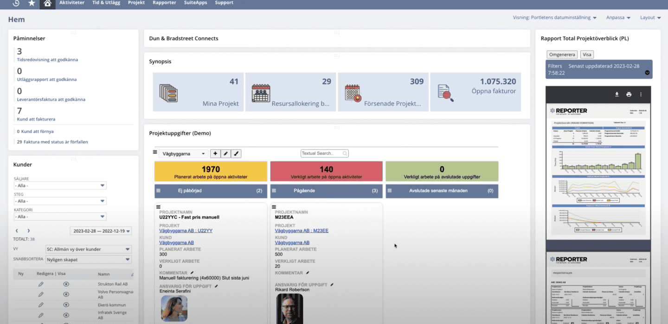
Task: Open Utläggsrapport att godkänna reminder
Action: [47, 80]
